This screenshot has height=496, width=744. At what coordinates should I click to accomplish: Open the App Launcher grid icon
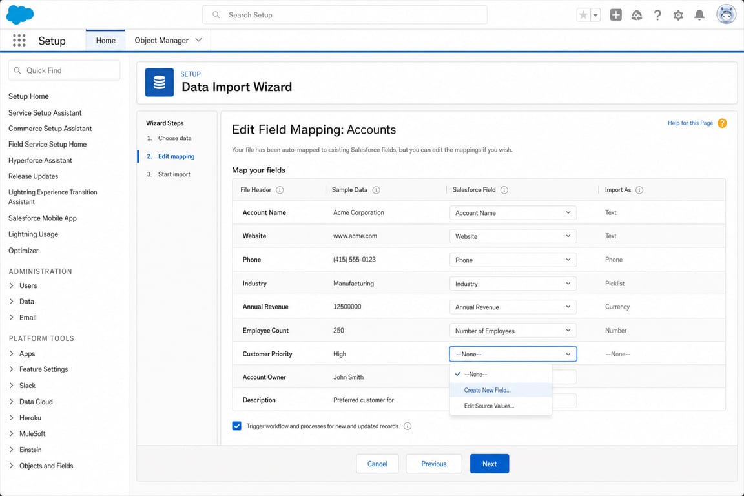(19, 40)
